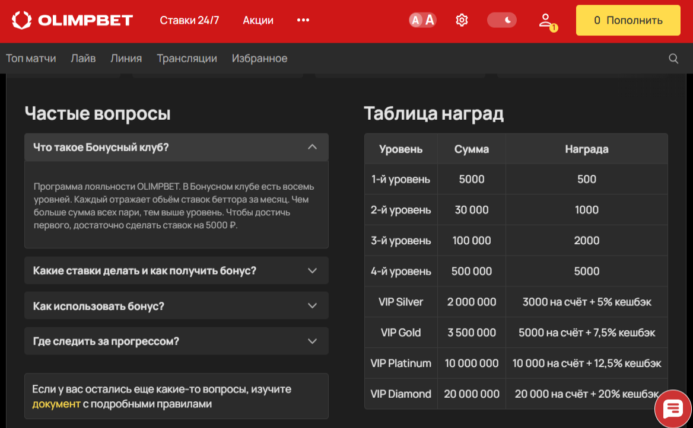Click the Частые вопросы heading
Viewport: 693px width, 428px height.
[98, 113]
